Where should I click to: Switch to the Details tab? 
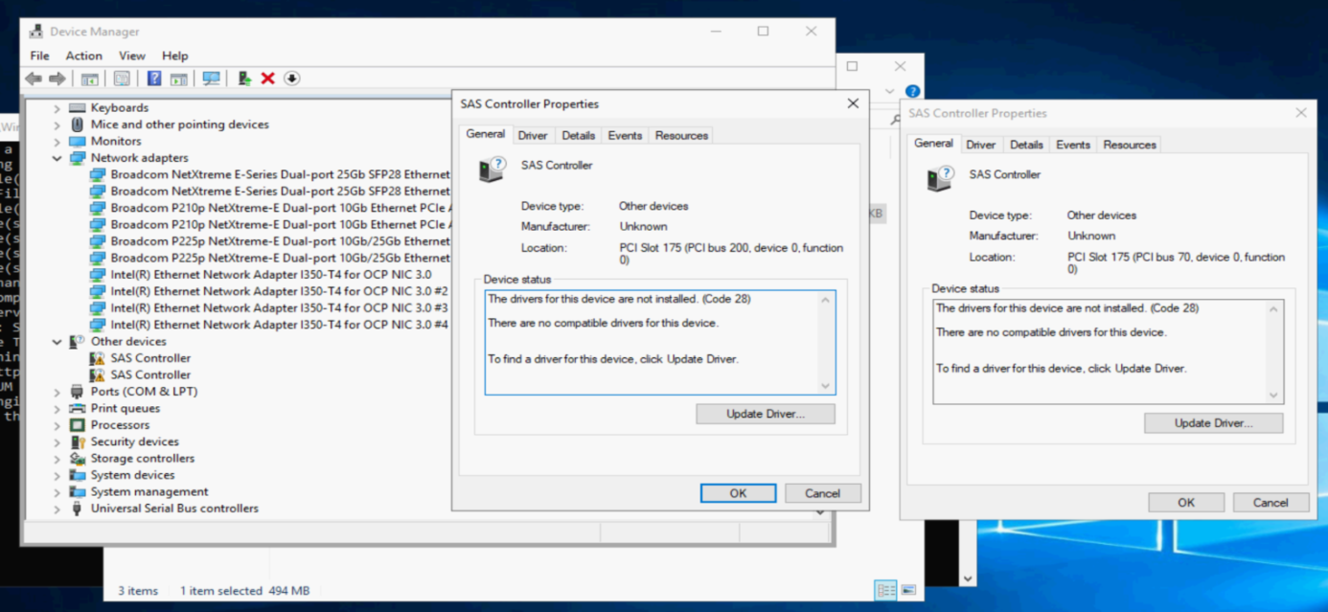pos(578,135)
